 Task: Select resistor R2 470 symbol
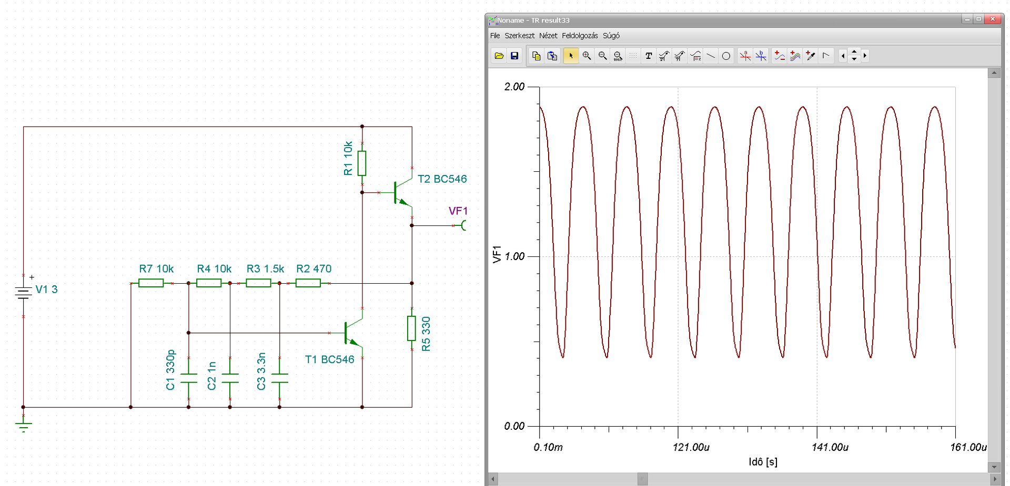pyautogui.click(x=308, y=283)
